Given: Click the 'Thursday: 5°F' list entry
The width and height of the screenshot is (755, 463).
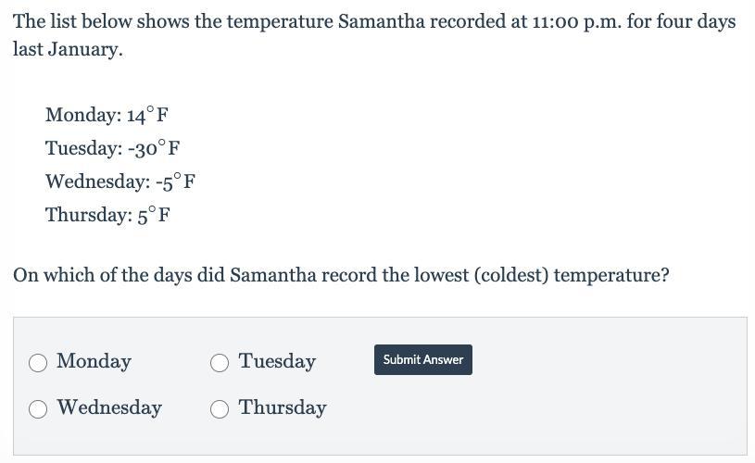Looking at the screenshot, I should click(107, 215).
